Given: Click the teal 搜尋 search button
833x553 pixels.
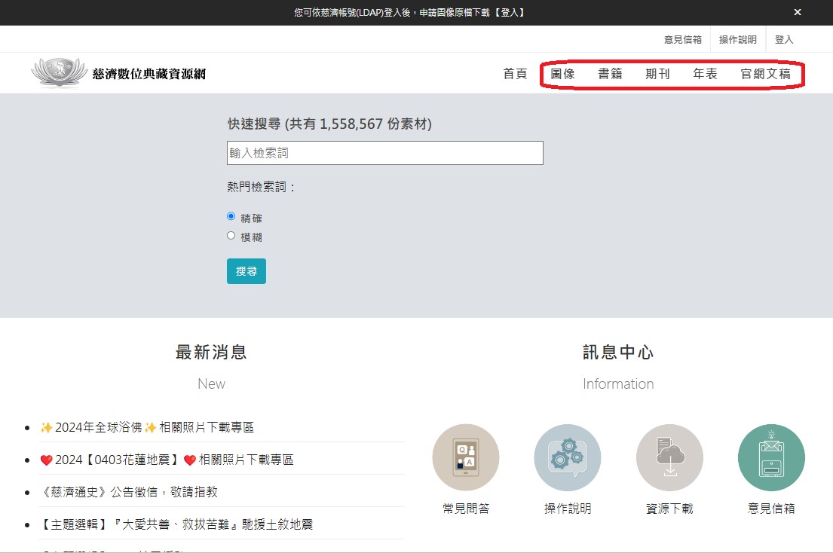Looking at the screenshot, I should click(x=247, y=271).
